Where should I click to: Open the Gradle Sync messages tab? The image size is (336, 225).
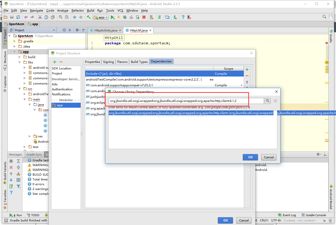(34, 155)
